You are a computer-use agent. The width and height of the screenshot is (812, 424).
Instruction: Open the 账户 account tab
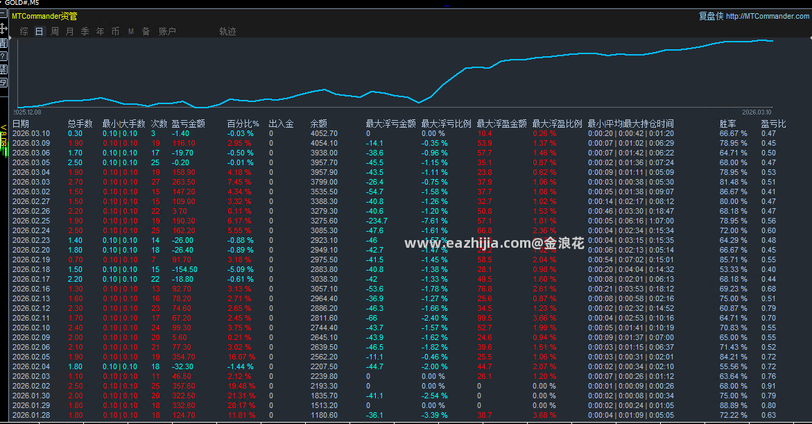pyautogui.click(x=167, y=32)
